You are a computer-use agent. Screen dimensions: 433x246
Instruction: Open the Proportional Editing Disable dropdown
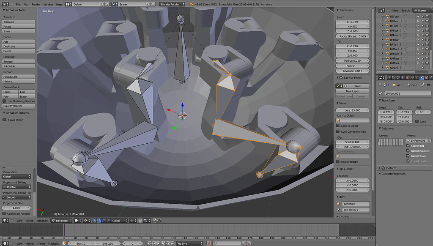click(x=16, y=187)
